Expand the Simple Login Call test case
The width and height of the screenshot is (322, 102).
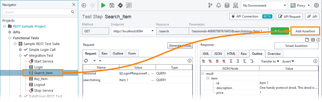click(20, 50)
